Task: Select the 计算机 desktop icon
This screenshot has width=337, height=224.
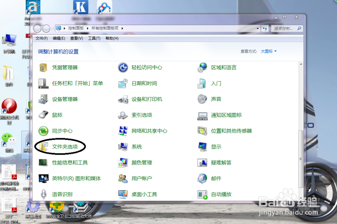Action: 9,44
